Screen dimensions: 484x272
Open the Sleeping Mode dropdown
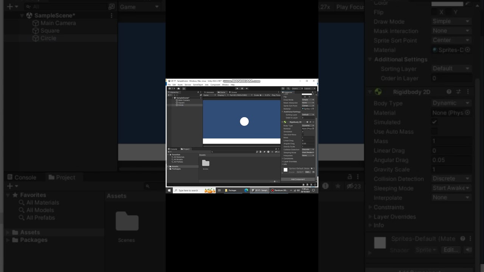click(308, 152)
